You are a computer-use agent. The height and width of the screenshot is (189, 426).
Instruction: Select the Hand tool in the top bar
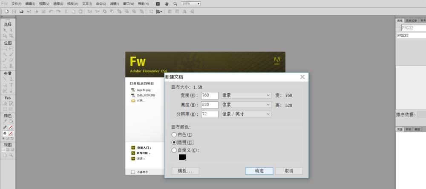tap(167, 4)
